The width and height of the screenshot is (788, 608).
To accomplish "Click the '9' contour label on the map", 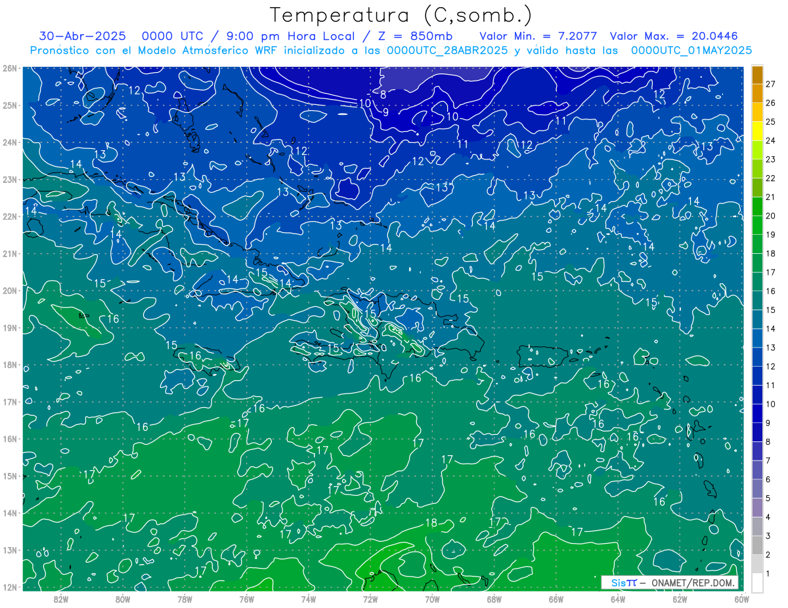I will pyautogui.click(x=386, y=112).
